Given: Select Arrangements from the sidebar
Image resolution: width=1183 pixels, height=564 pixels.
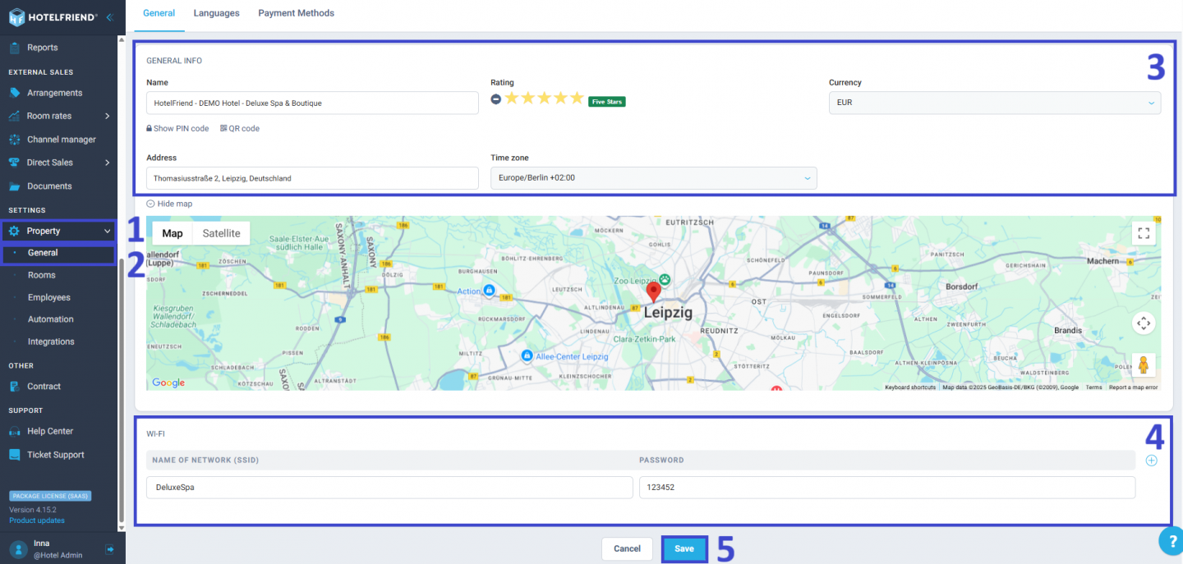Looking at the screenshot, I should [55, 92].
